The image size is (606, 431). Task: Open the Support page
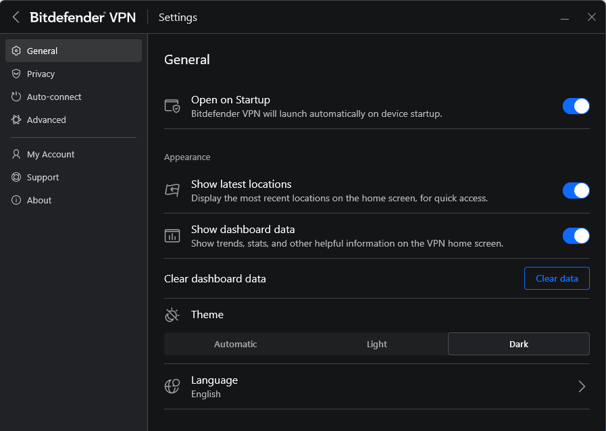click(x=74, y=177)
